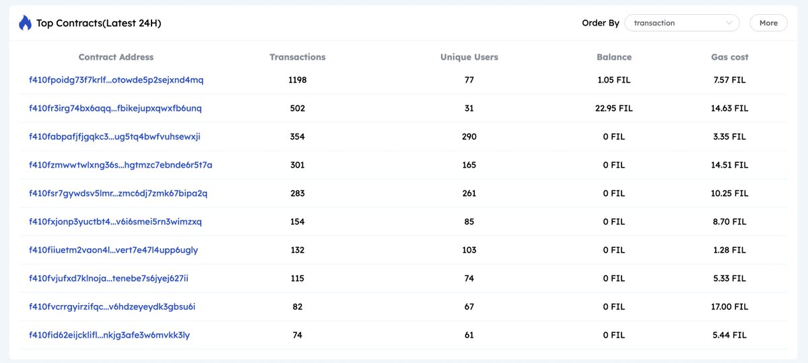Click the Balance column header
The width and height of the screenshot is (808, 363).
614,57
